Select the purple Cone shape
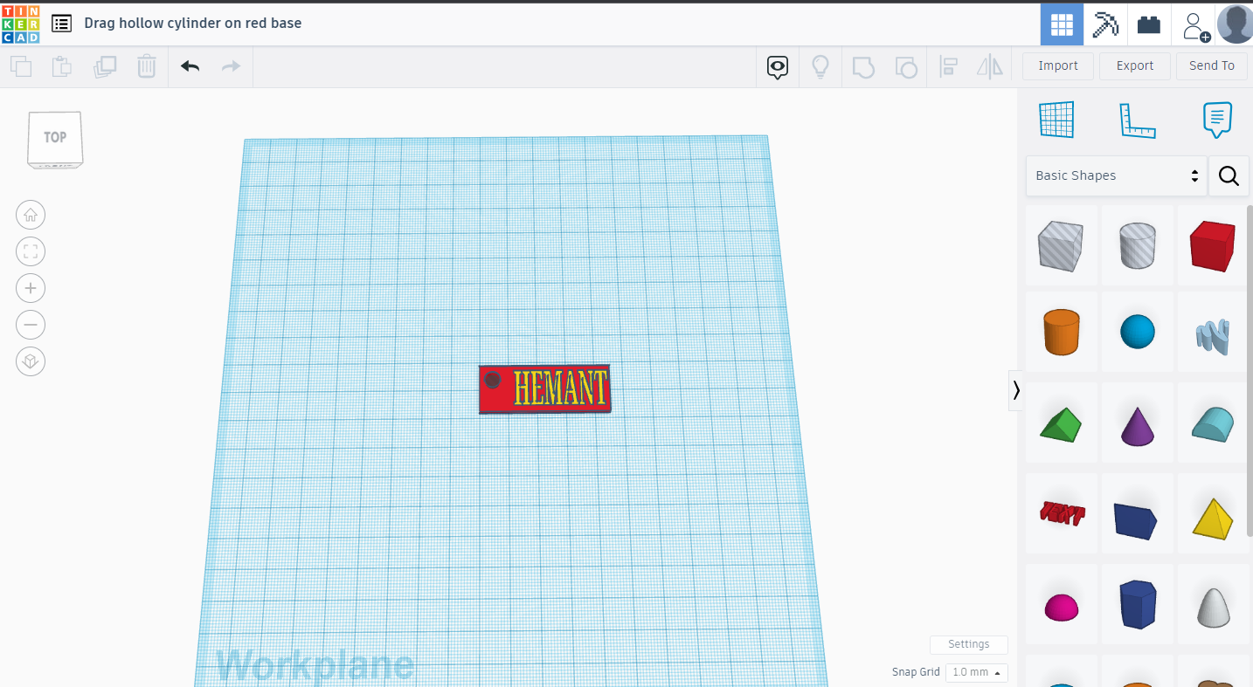Viewport: 1253px width, 687px height. point(1138,424)
